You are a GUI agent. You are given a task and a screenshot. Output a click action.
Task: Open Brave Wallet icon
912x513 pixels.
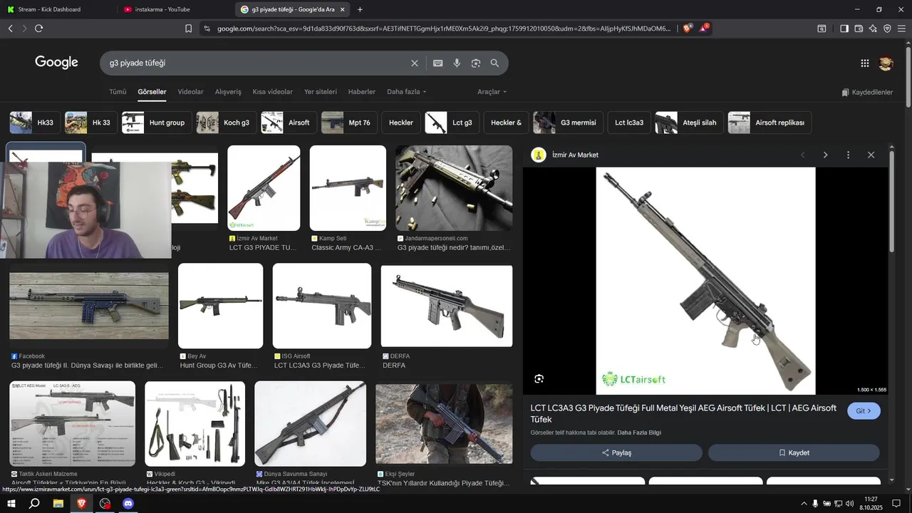point(859,28)
